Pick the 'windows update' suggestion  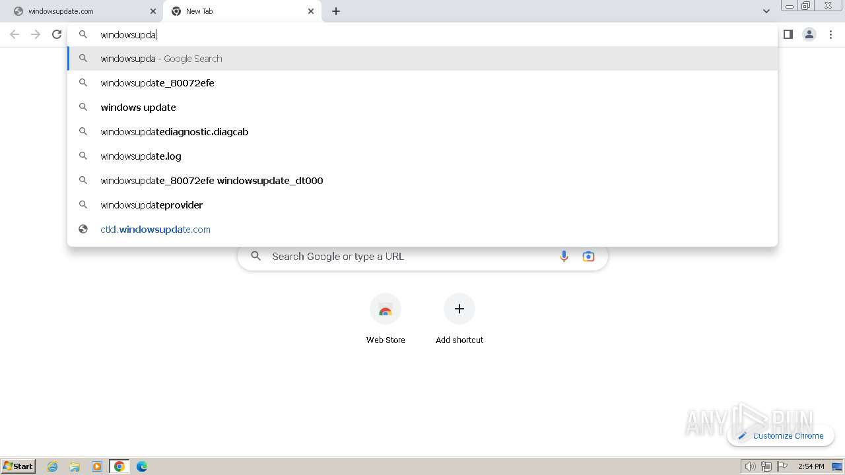(x=422, y=108)
